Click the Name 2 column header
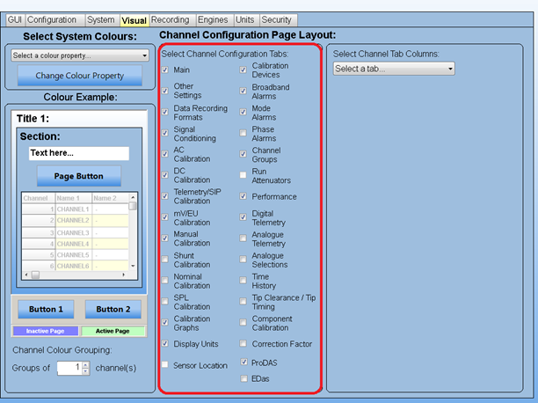 [x=111, y=198]
